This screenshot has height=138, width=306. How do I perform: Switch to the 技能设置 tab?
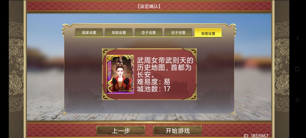click(119, 32)
